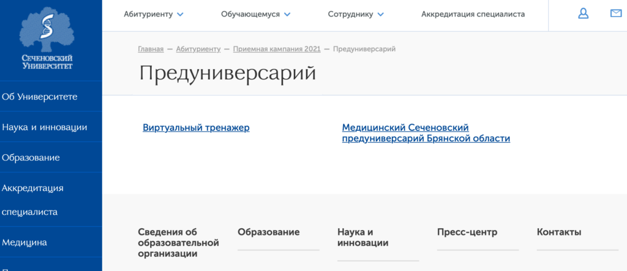Go to Приемная кампания 2021 breadcrumb
Screen dimensions: 627x271
point(277,49)
